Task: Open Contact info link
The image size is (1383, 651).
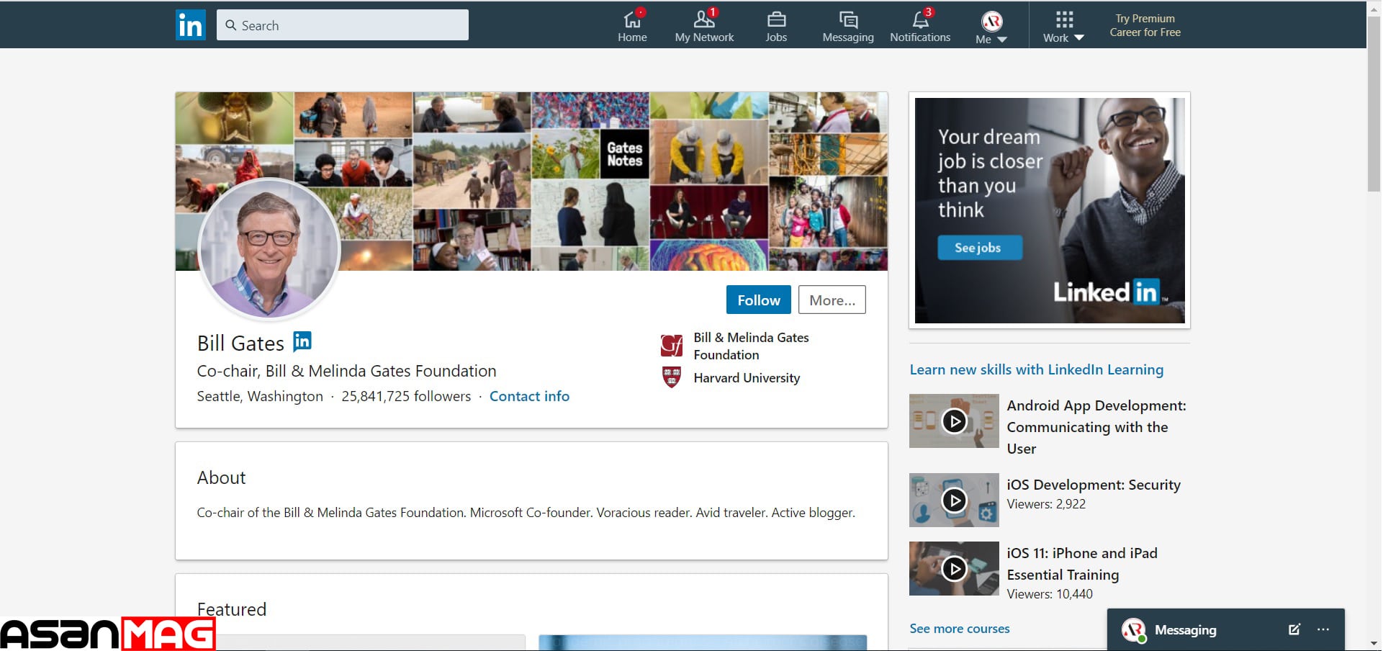Action: [x=529, y=396]
